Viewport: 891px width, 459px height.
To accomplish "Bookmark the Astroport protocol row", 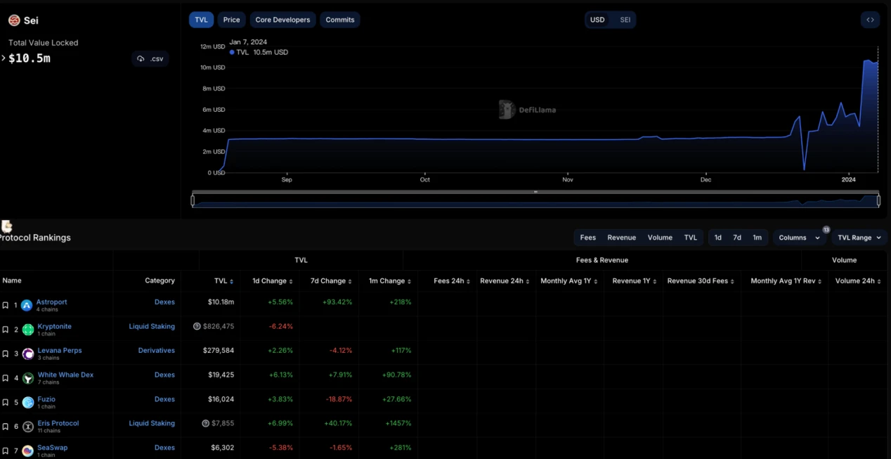I will point(6,305).
